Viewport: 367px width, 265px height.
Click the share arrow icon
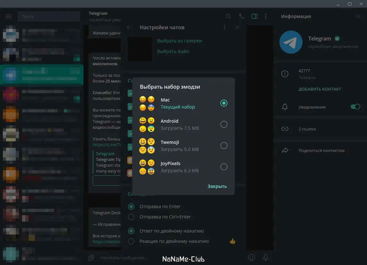coord(285,150)
